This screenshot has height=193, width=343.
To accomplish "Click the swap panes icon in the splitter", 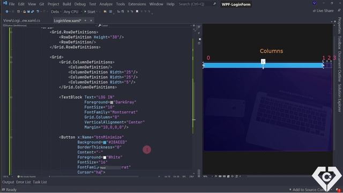I will coord(199,33).
